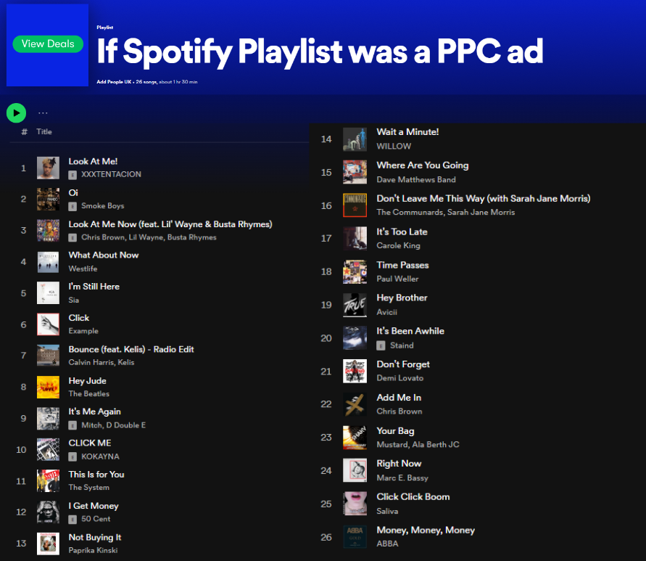Click the Wait a Minute! album cover
Image resolution: width=646 pixels, height=561 pixels.
point(355,139)
